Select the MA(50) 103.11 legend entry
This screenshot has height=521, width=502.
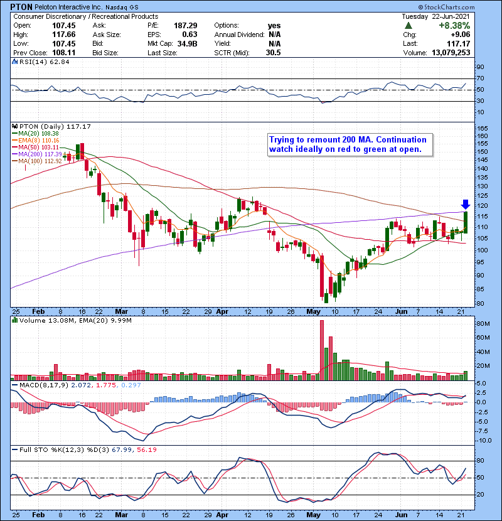[x=36, y=147]
